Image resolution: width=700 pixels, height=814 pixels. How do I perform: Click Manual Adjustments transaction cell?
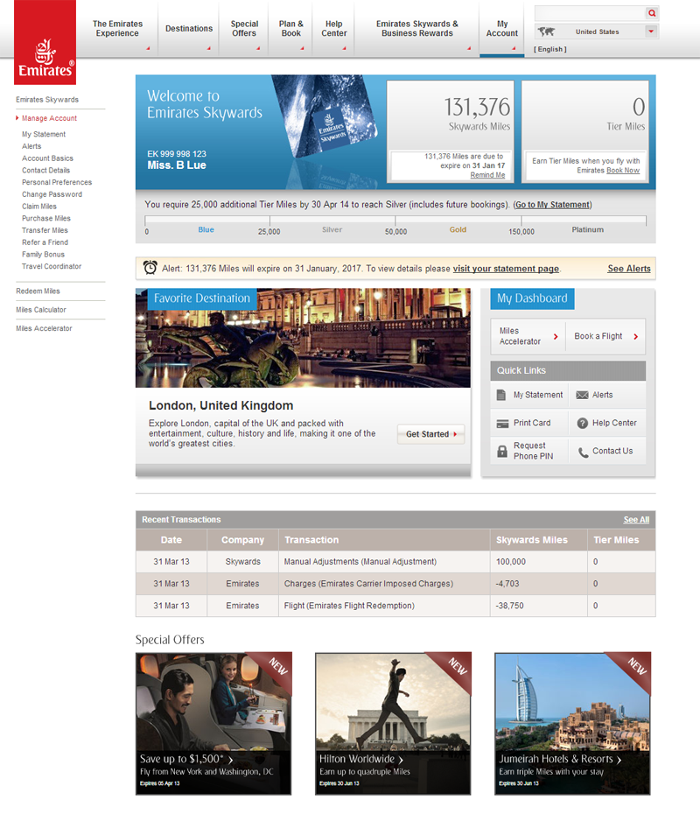[384, 562]
